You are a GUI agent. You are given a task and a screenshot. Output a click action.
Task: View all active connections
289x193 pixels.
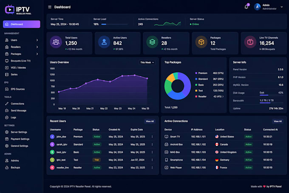pyautogui.click(x=278, y=121)
